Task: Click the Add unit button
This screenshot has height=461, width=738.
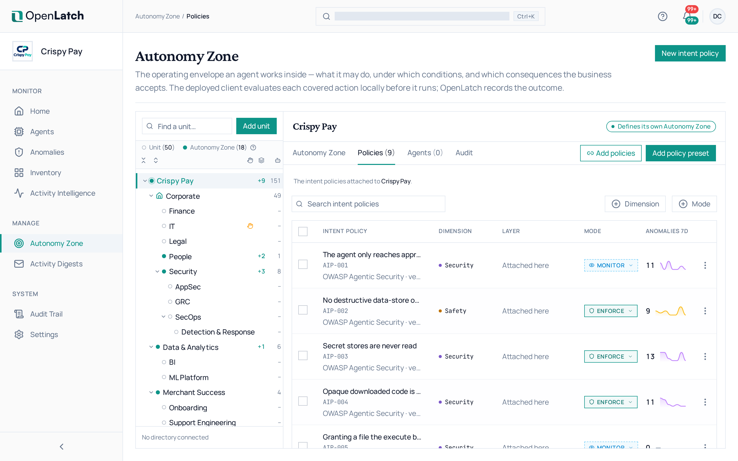Action: (257, 126)
